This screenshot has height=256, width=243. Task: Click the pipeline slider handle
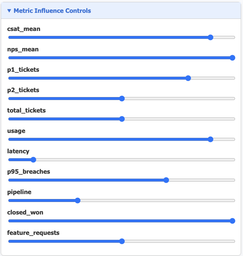(x=78, y=200)
